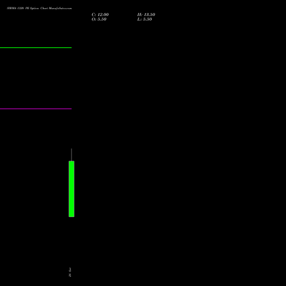Click the Oct date label under the candle

[70, 272]
